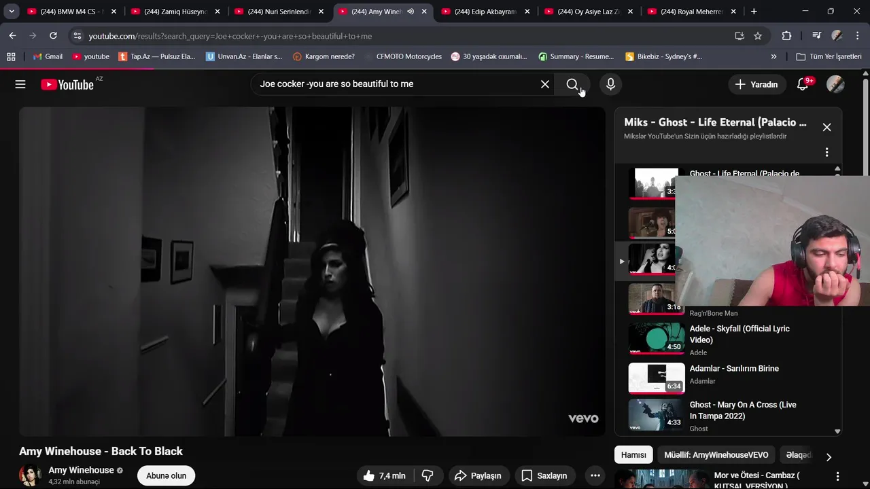Reload the current page

(53, 36)
